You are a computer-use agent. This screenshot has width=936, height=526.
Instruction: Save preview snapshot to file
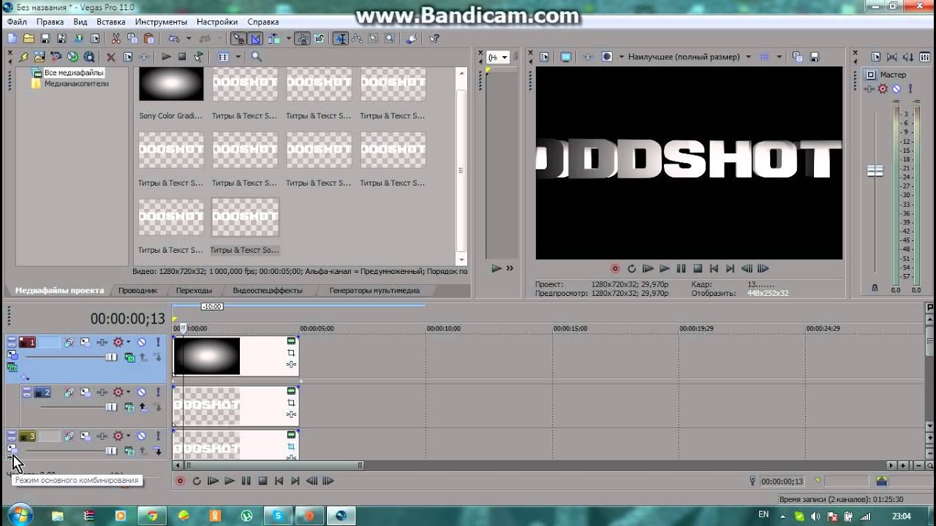[x=815, y=57]
